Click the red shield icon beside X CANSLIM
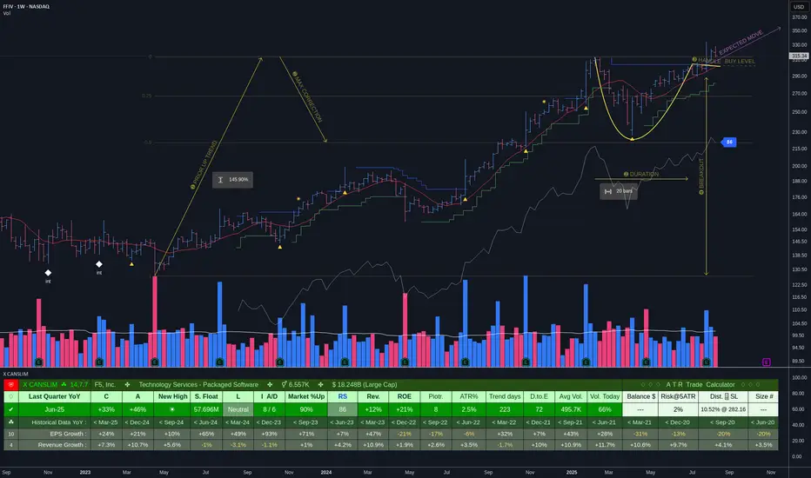 point(10,385)
